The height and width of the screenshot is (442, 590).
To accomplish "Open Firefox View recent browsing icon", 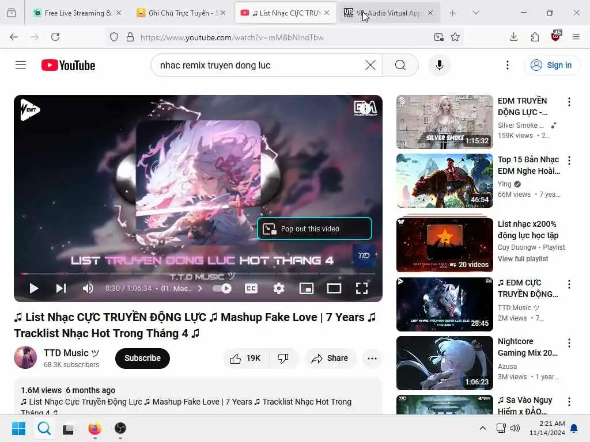I will pos(12,13).
